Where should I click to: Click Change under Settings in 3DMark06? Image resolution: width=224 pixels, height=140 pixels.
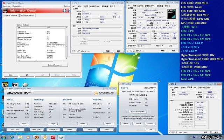pyautogui.click(x=52, y=124)
